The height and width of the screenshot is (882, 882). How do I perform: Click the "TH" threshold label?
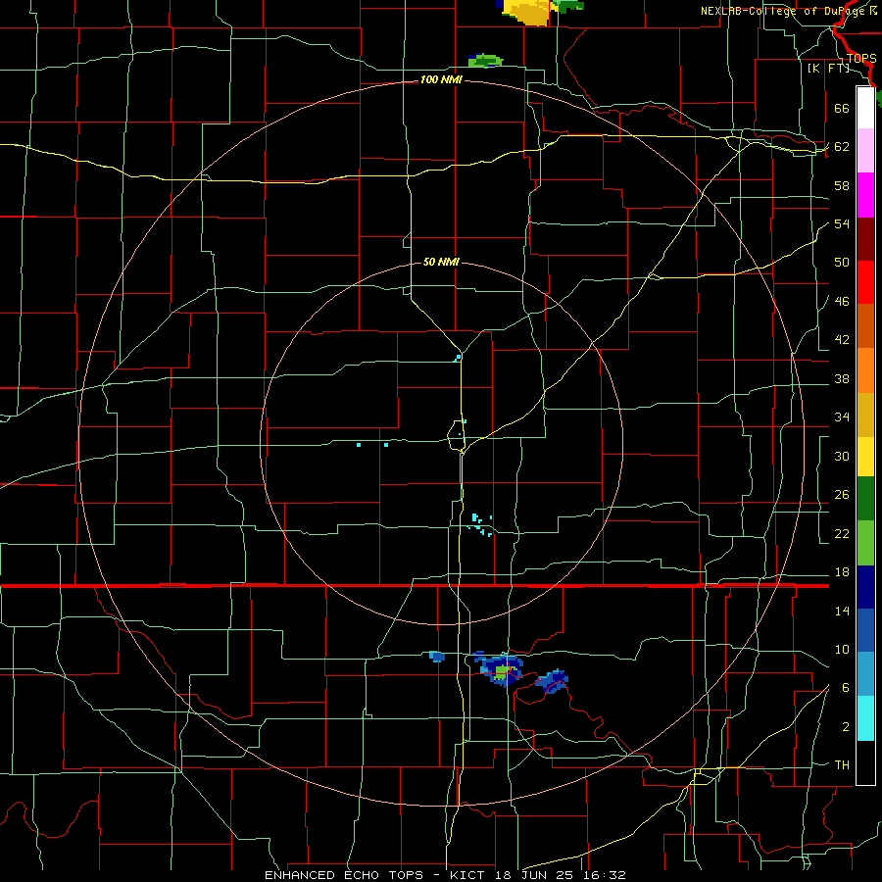pyautogui.click(x=842, y=765)
